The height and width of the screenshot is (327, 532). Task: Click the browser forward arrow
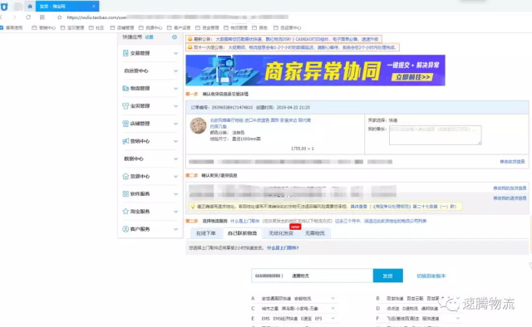click(14, 17)
